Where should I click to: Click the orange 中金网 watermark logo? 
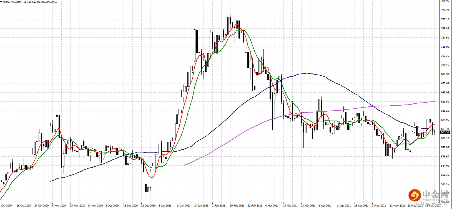[415, 196]
